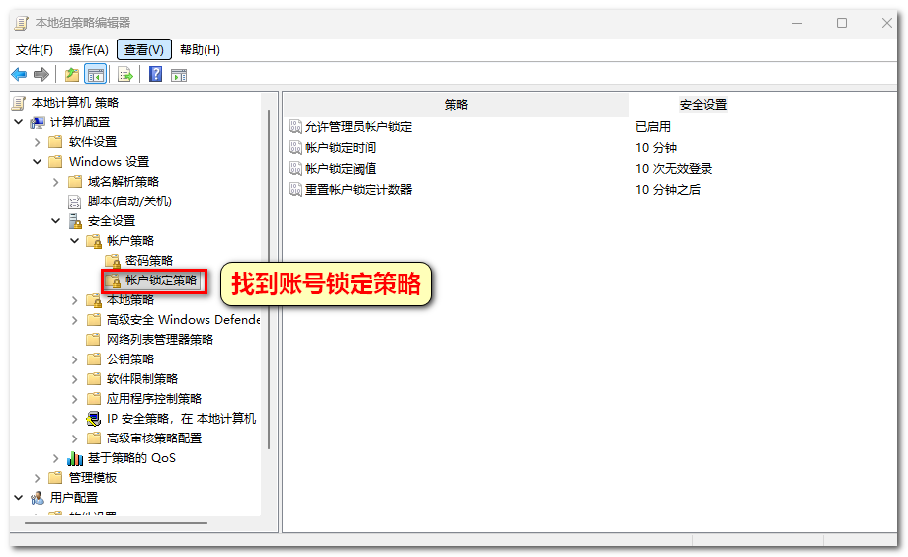Collapse the 计算机配置 tree node
This screenshot has height=557, width=908.
point(18,122)
